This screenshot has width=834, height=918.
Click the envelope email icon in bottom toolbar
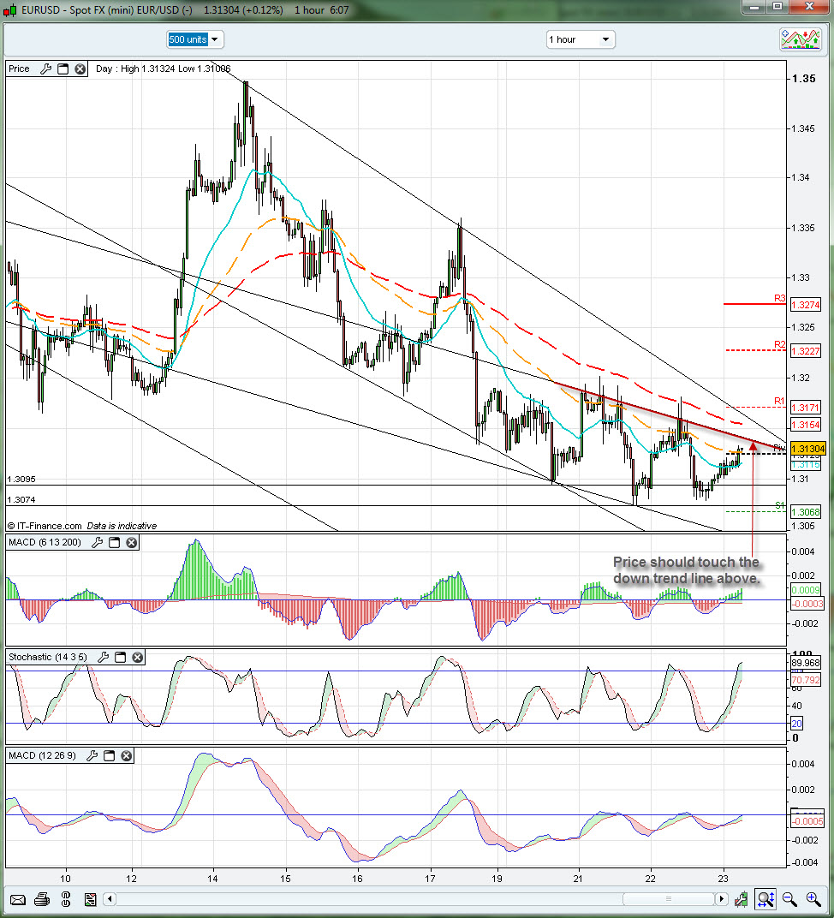(x=17, y=899)
